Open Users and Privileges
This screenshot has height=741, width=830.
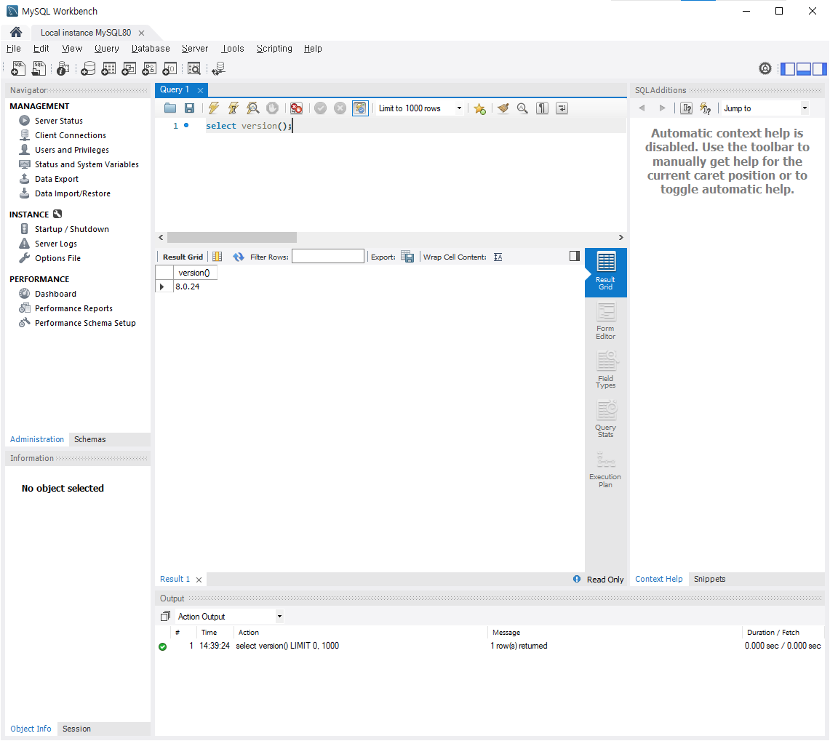[x=71, y=150]
